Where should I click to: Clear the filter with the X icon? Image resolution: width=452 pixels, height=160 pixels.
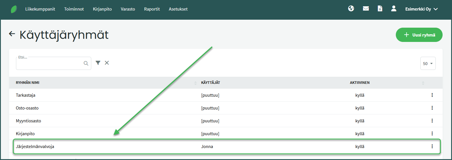[107, 63]
